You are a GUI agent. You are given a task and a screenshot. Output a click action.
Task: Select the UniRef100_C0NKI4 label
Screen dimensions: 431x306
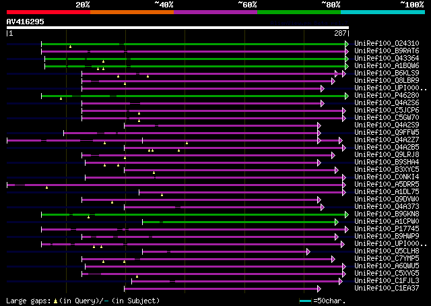(387, 177)
